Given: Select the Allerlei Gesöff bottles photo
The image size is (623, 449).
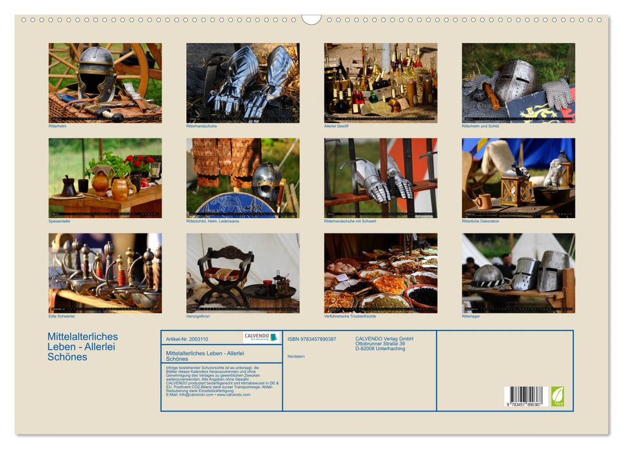Looking at the screenshot, I should (380, 83).
